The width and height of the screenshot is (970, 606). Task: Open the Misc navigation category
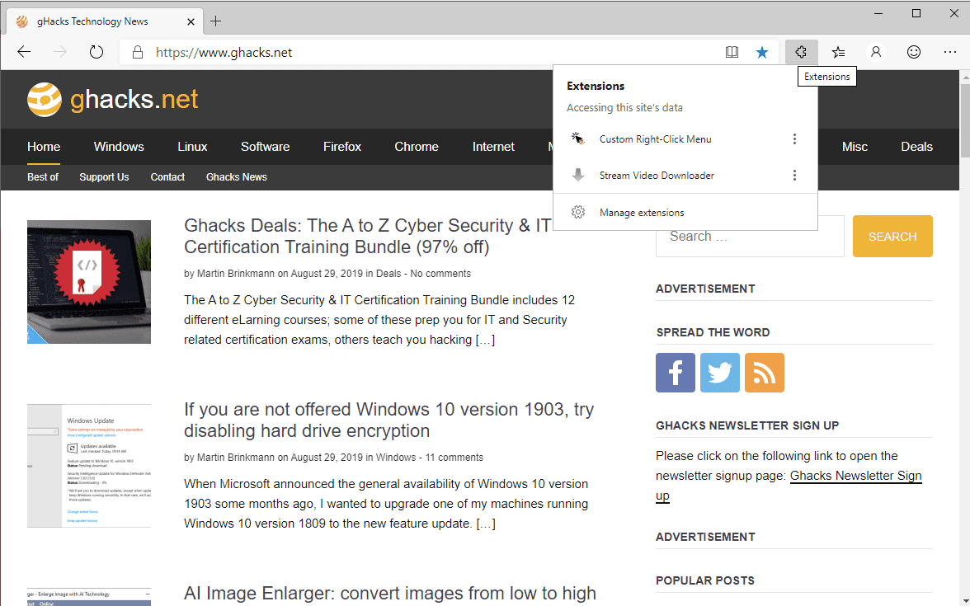point(855,147)
